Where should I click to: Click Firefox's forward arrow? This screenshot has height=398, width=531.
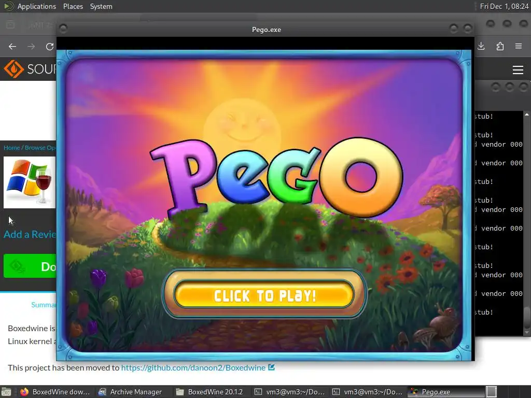pos(31,46)
